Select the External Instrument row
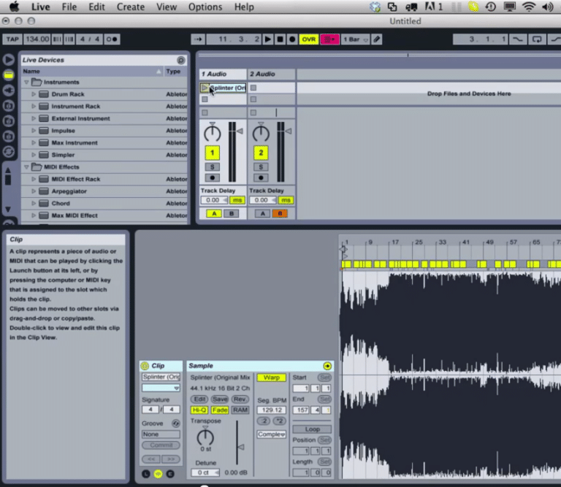The height and width of the screenshot is (487, 561). [x=104, y=118]
